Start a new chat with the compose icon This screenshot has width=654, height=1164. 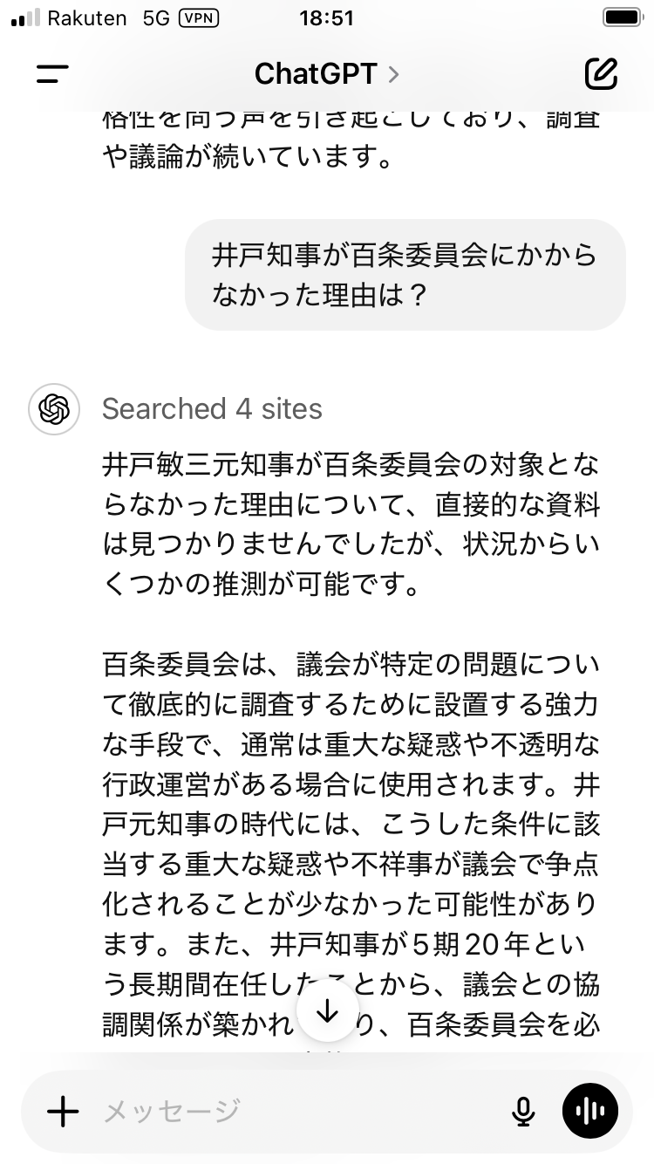(x=601, y=74)
